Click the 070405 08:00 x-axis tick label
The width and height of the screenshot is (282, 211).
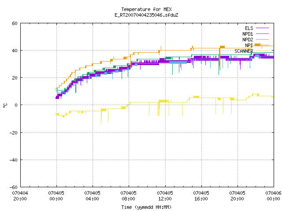(128, 196)
